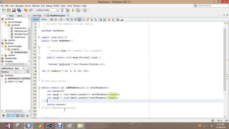Click the Previous Bookmark icon
Image resolution: width=229 pixels, height=129 pixels.
88,19
